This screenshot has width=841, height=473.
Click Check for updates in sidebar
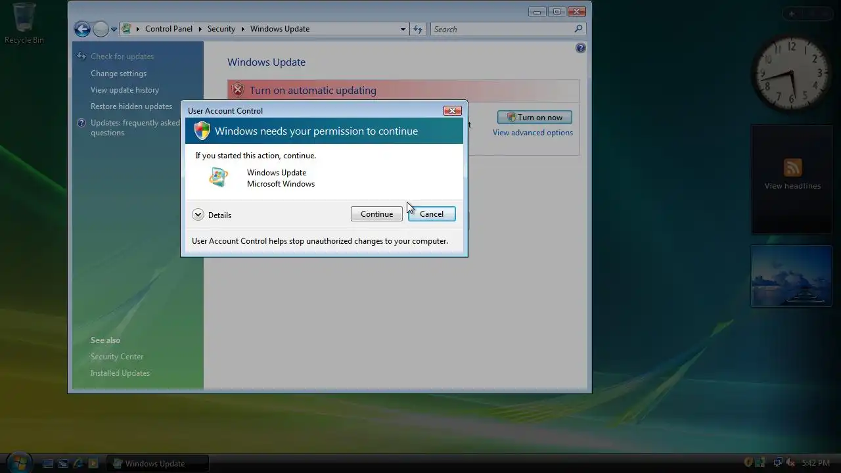(x=122, y=56)
